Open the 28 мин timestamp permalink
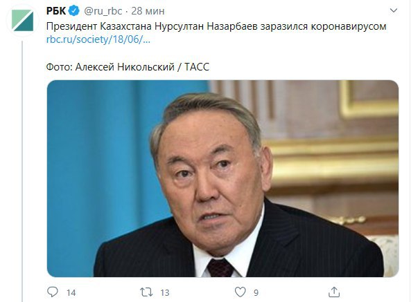411x302 pixels. pos(148,11)
